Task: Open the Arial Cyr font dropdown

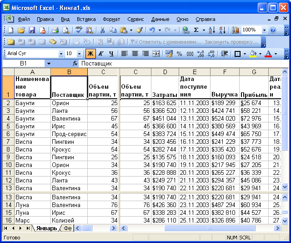Action: click(61, 54)
